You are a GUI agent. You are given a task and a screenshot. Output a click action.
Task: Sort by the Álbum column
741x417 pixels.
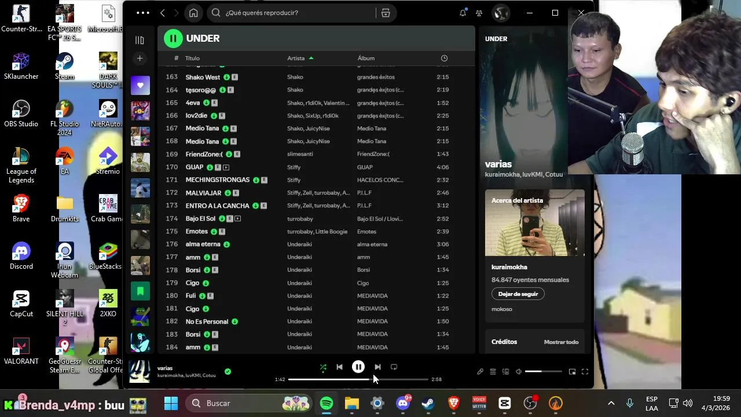tap(366, 58)
